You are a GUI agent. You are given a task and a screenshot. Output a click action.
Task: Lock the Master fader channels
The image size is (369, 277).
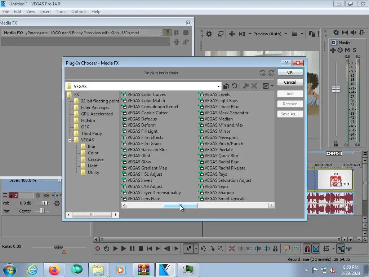[x=336, y=144]
